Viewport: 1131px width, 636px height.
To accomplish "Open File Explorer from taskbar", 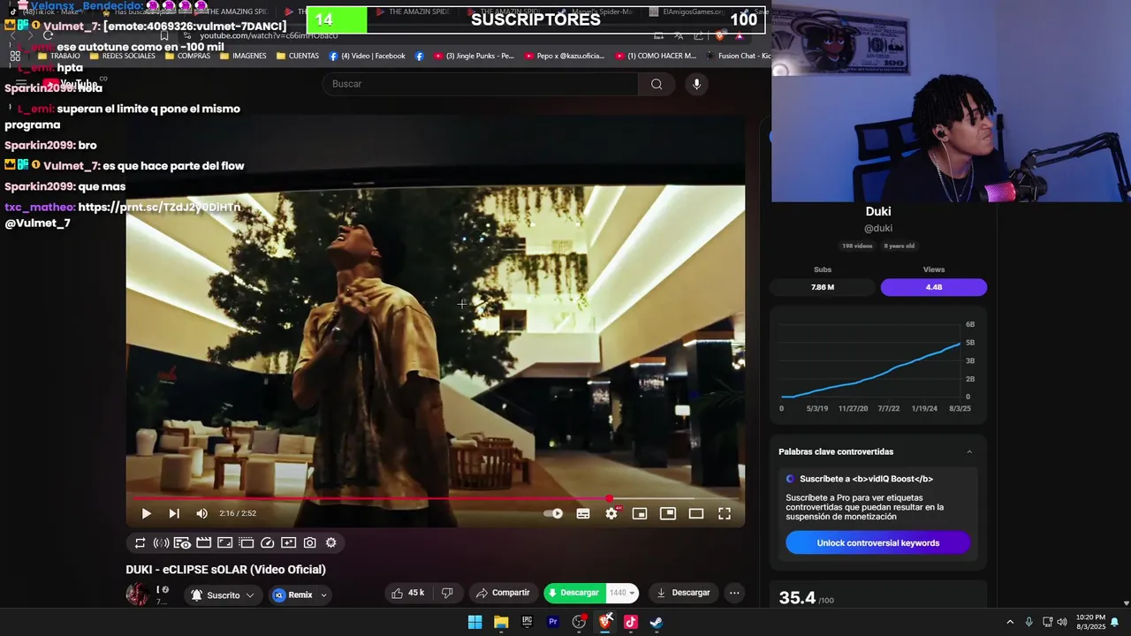I will click(501, 622).
